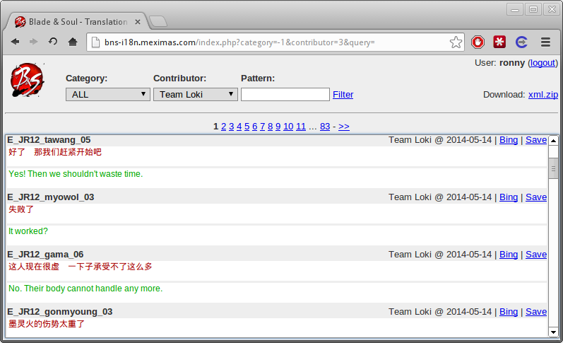Click Bing for E_JR12_myowol_03 entry
563x343 pixels.
tap(509, 197)
